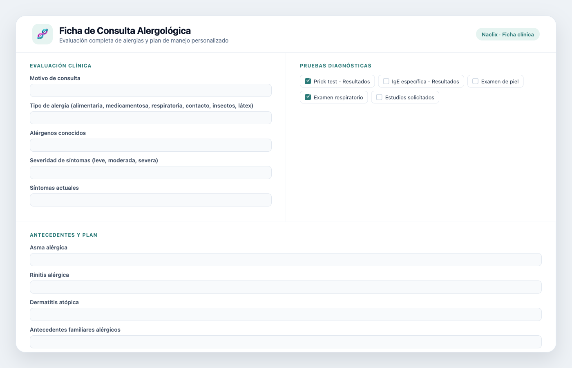The width and height of the screenshot is (572, 368).
Task: Select the Dermatitis atópica input field
Action: click(x=286, y=314)
